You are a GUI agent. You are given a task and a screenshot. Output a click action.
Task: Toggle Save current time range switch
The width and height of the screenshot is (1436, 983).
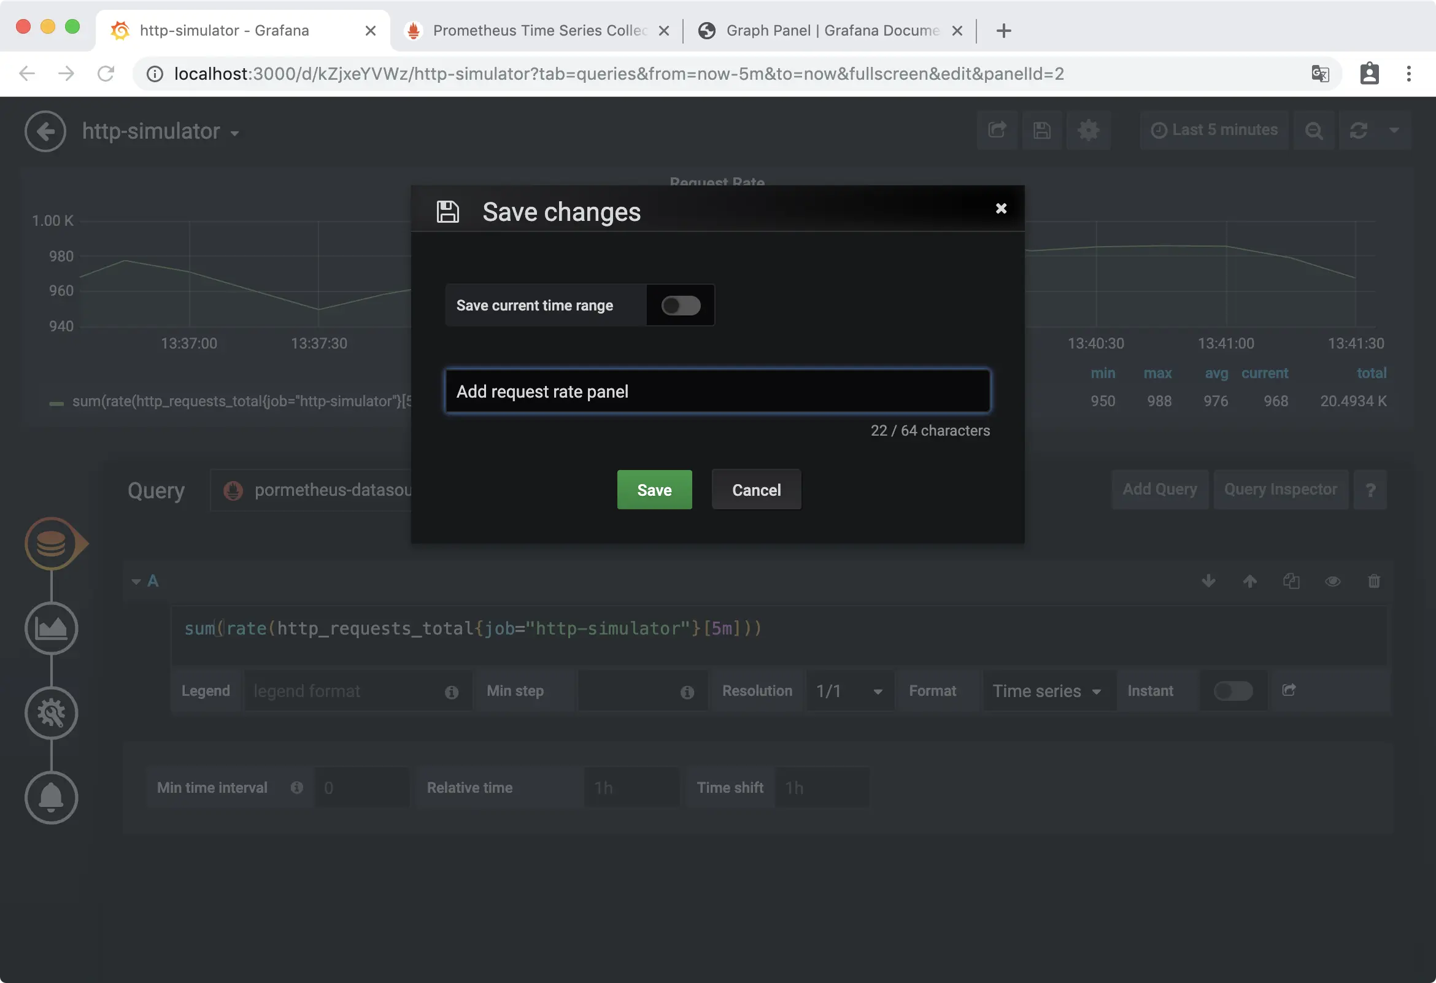[681, 305]
